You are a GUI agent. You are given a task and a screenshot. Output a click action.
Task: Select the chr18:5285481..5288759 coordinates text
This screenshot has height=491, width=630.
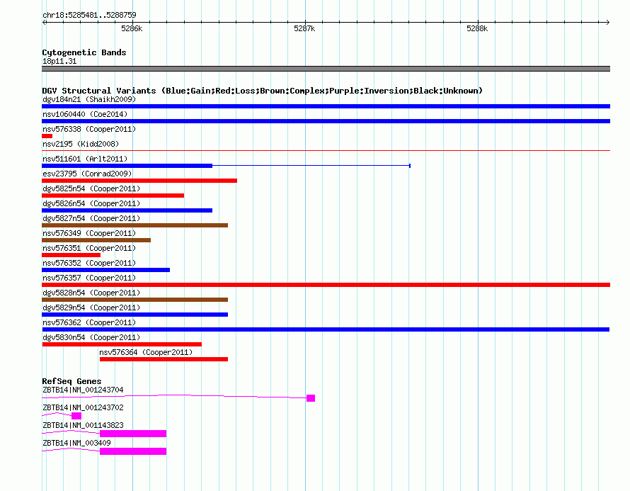click(x=90, y=16)
